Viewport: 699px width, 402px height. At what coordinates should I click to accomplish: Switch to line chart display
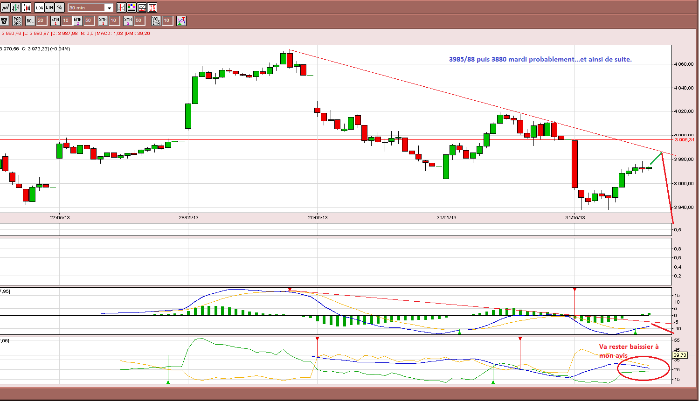(x=5, y=7)
